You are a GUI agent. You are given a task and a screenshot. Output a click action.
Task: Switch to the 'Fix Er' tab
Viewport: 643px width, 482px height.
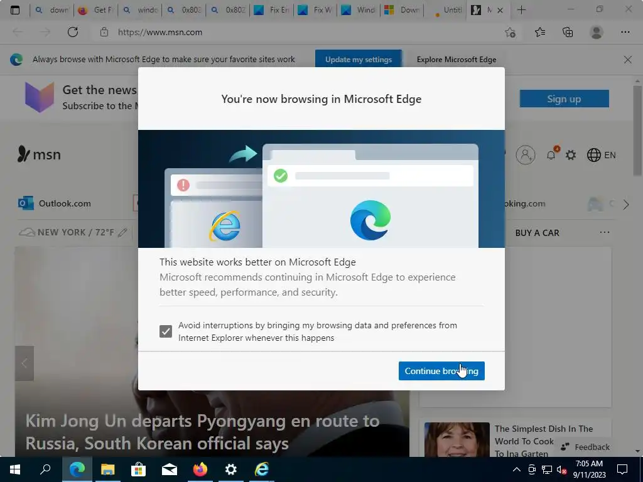coord(271,10)
